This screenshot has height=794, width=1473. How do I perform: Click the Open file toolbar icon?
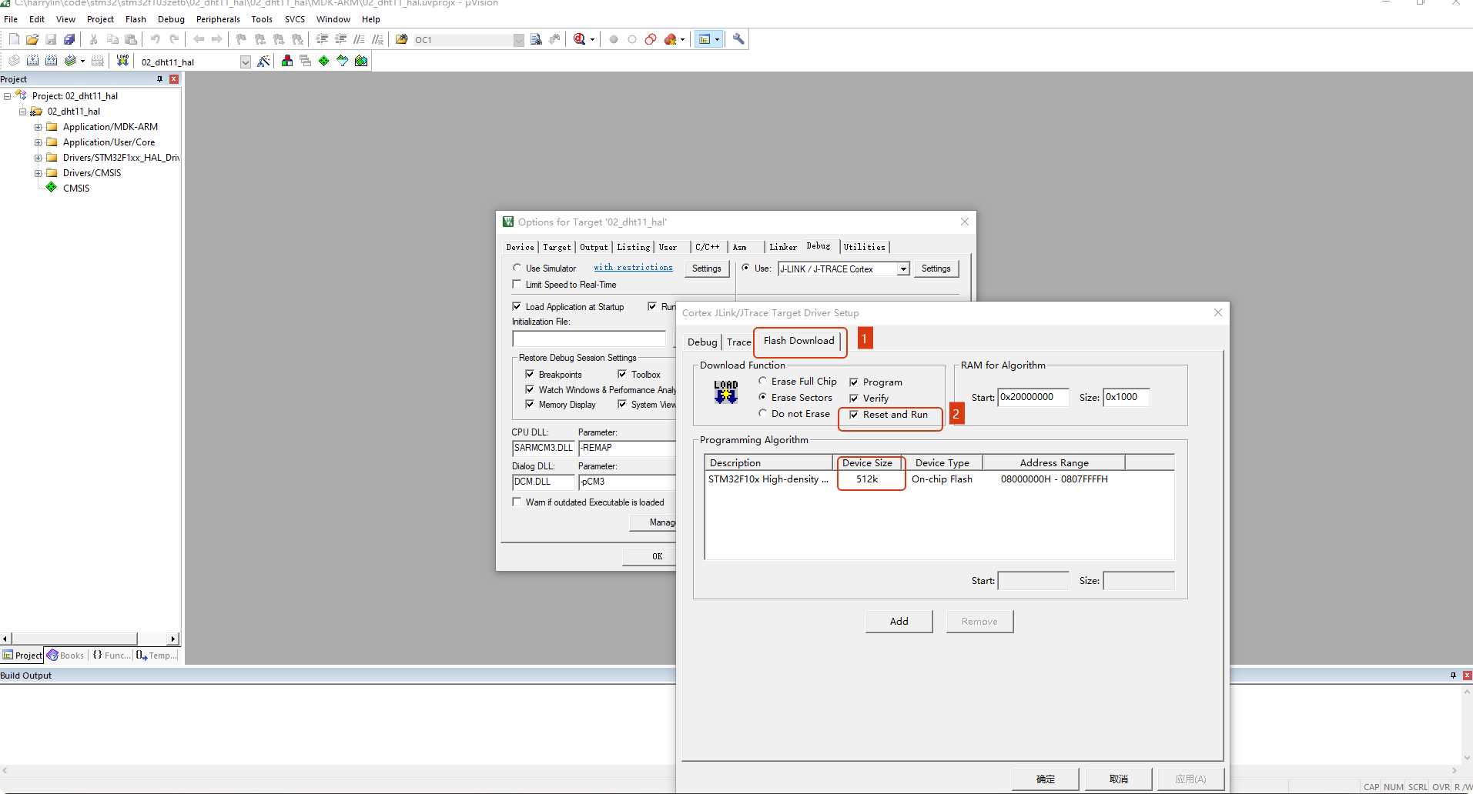(x=32, y=39)
